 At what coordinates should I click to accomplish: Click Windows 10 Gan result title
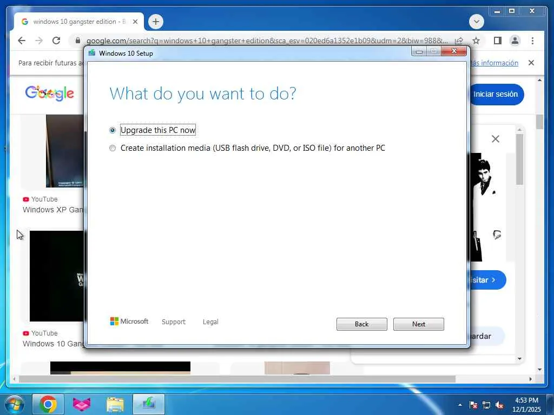(x=53, y=344)
